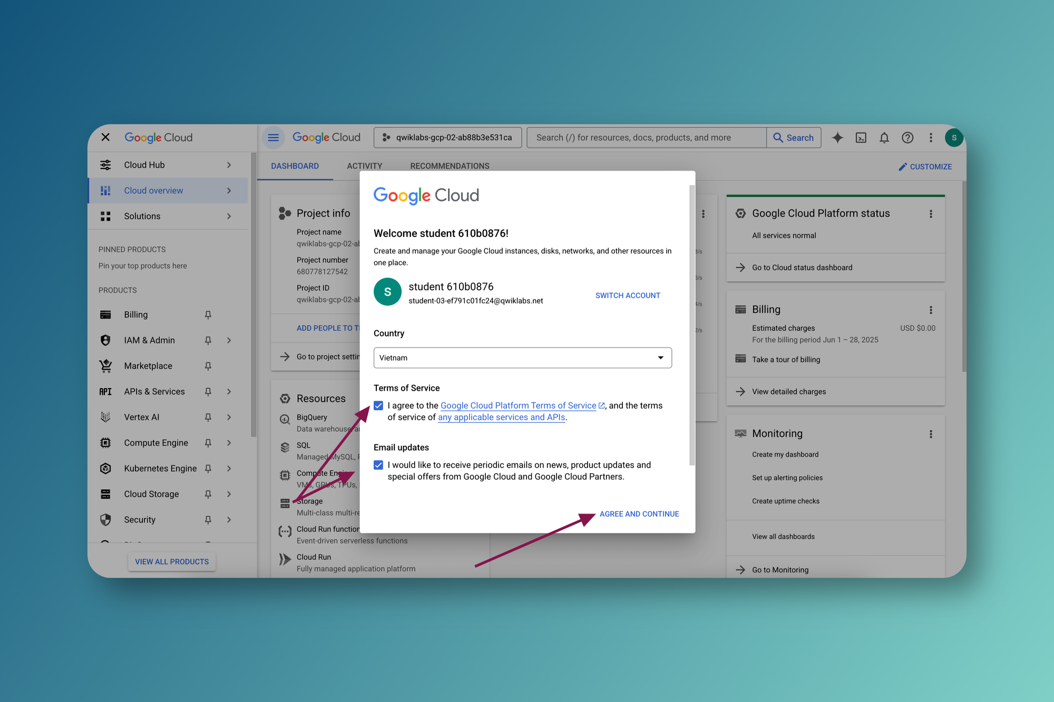
Task: Open Google Cloud Platform Terms of Service link
Action: click(x=522, y=406)
